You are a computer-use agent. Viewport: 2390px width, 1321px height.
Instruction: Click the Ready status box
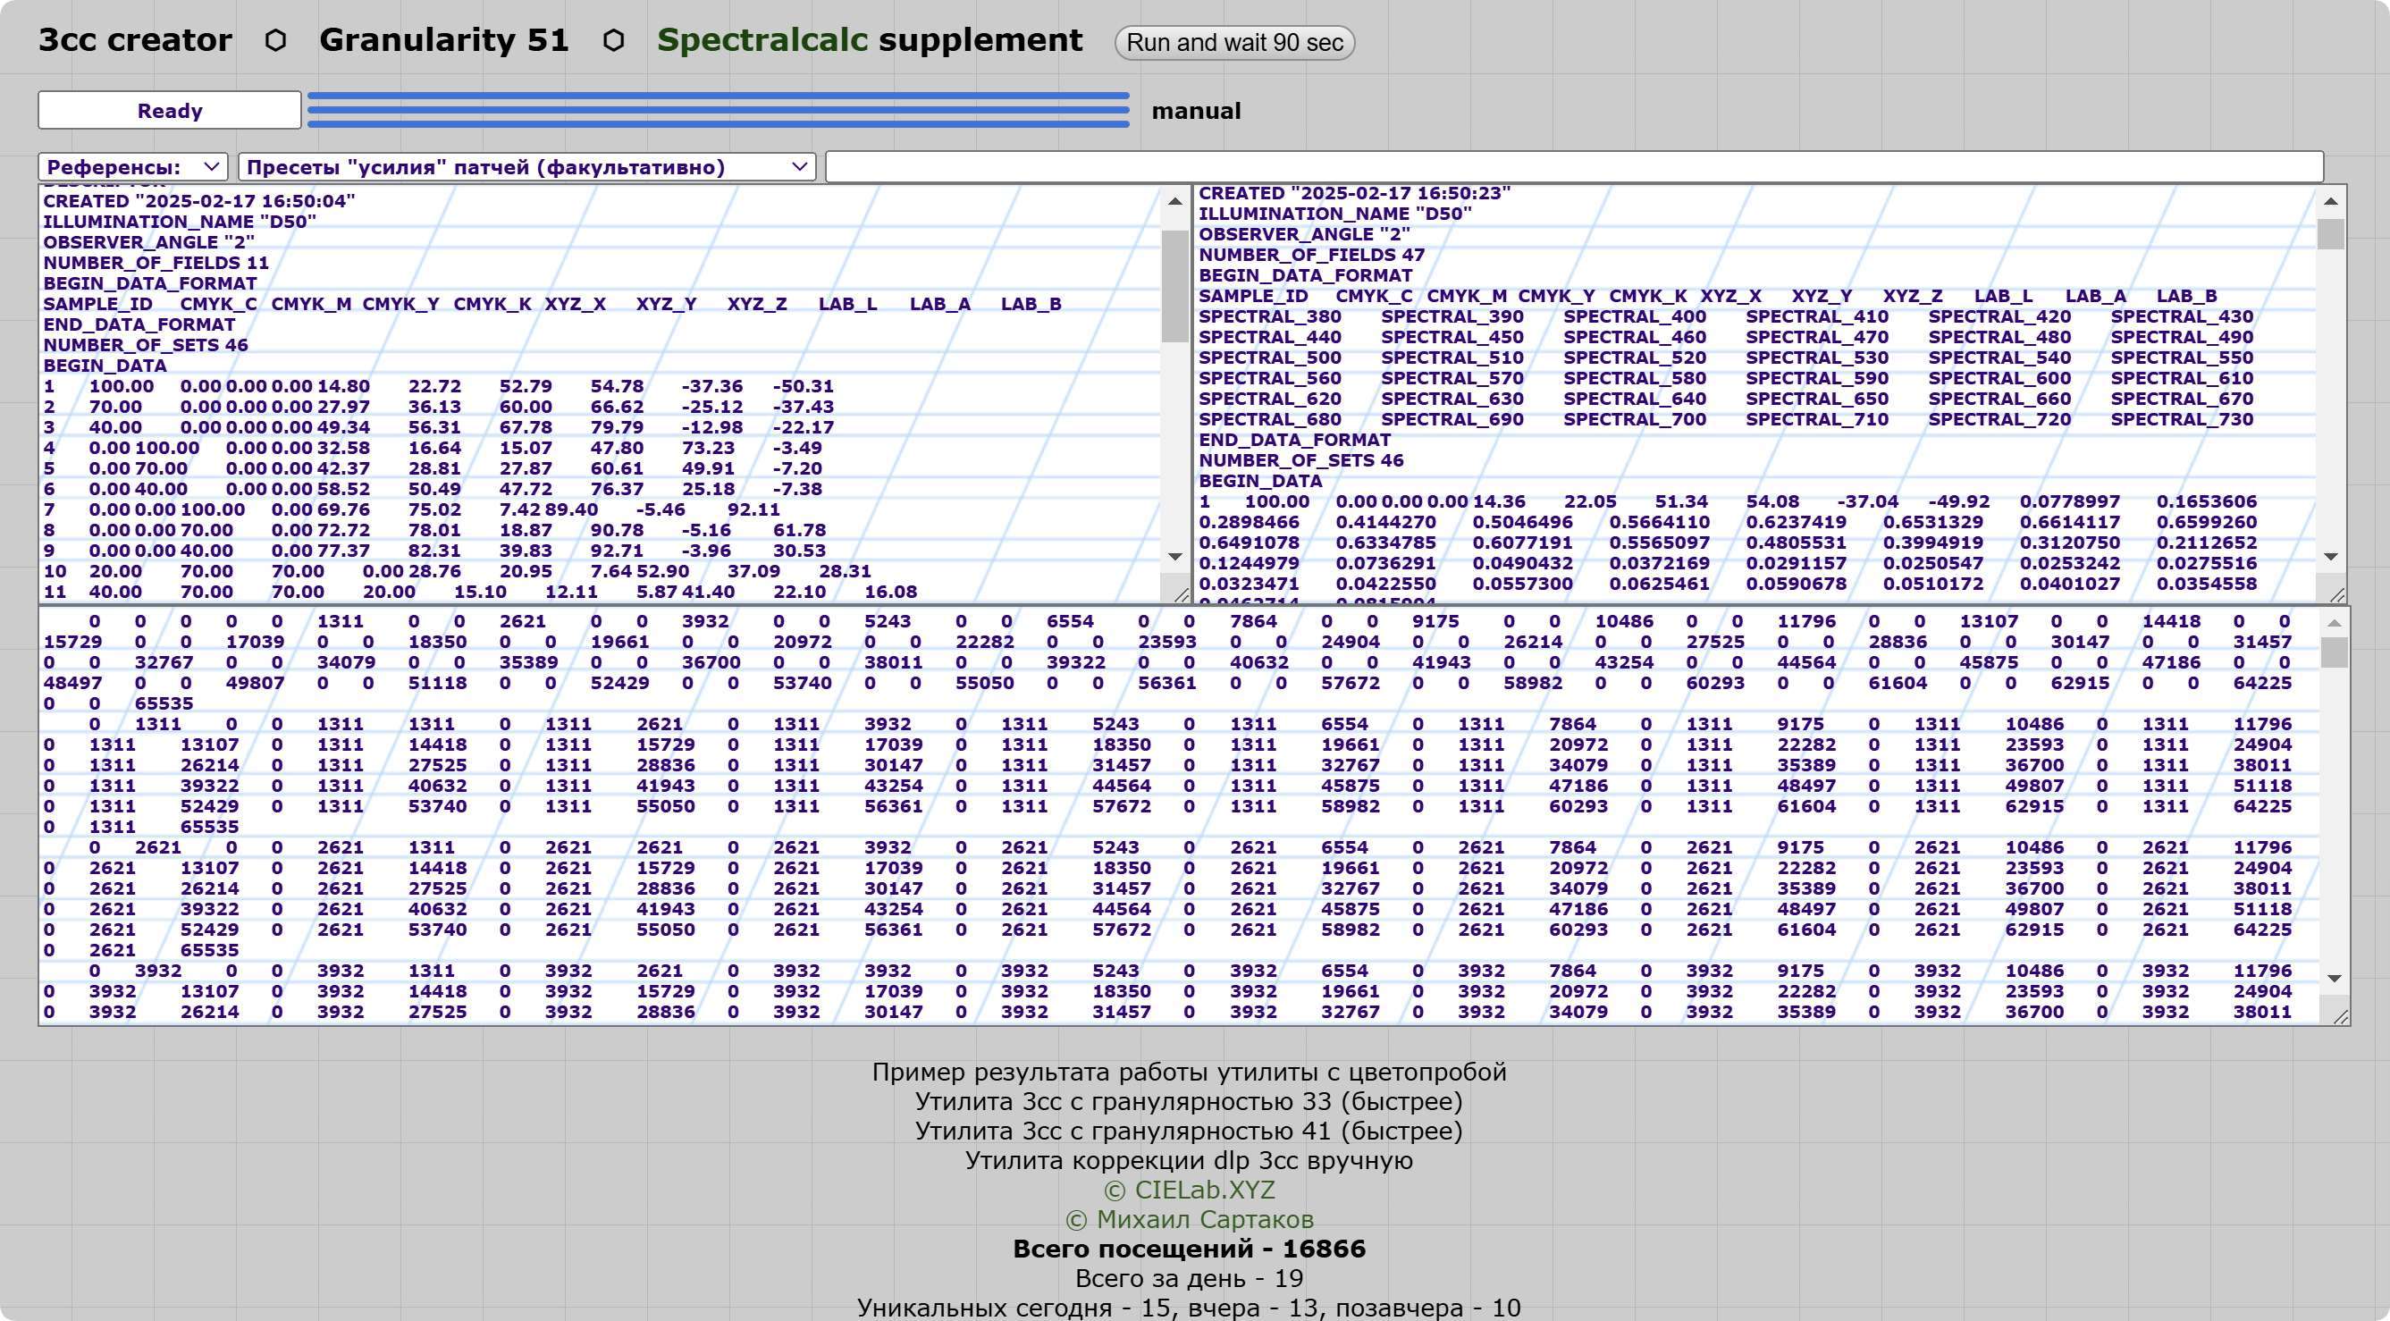coord(170,111)
